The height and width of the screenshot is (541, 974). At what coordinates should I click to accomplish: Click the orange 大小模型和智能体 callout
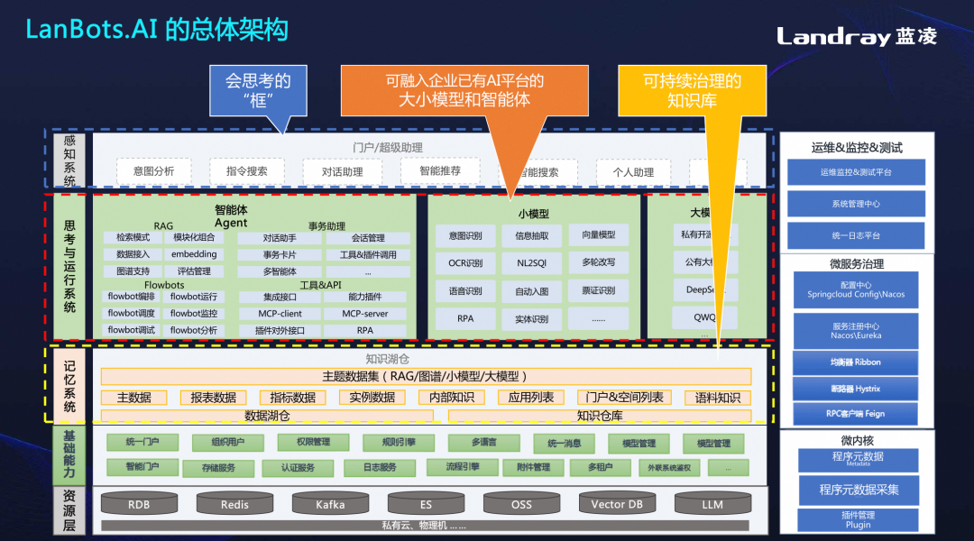(x=464, y=90)
